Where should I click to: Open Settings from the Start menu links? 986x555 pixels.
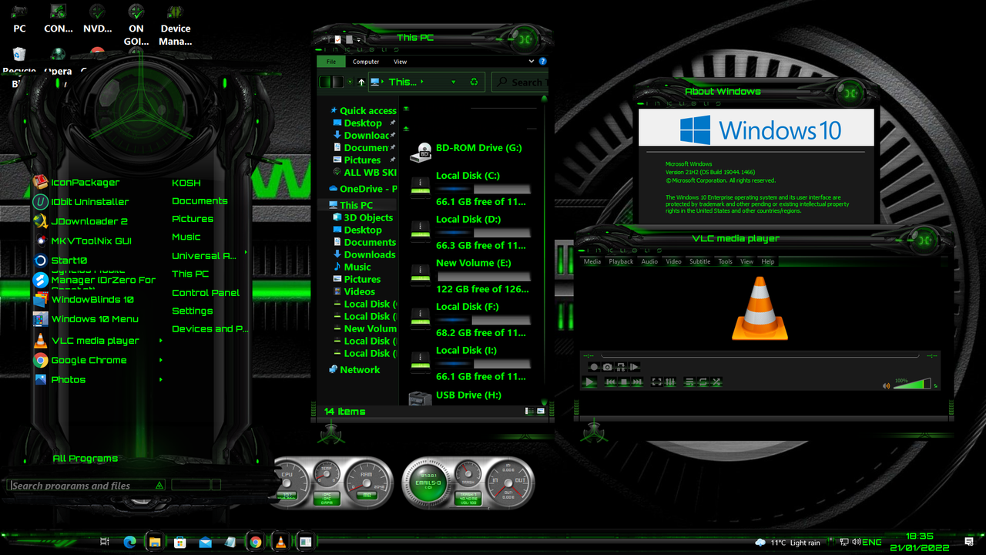pyautogui.click(x=193, y=311)
